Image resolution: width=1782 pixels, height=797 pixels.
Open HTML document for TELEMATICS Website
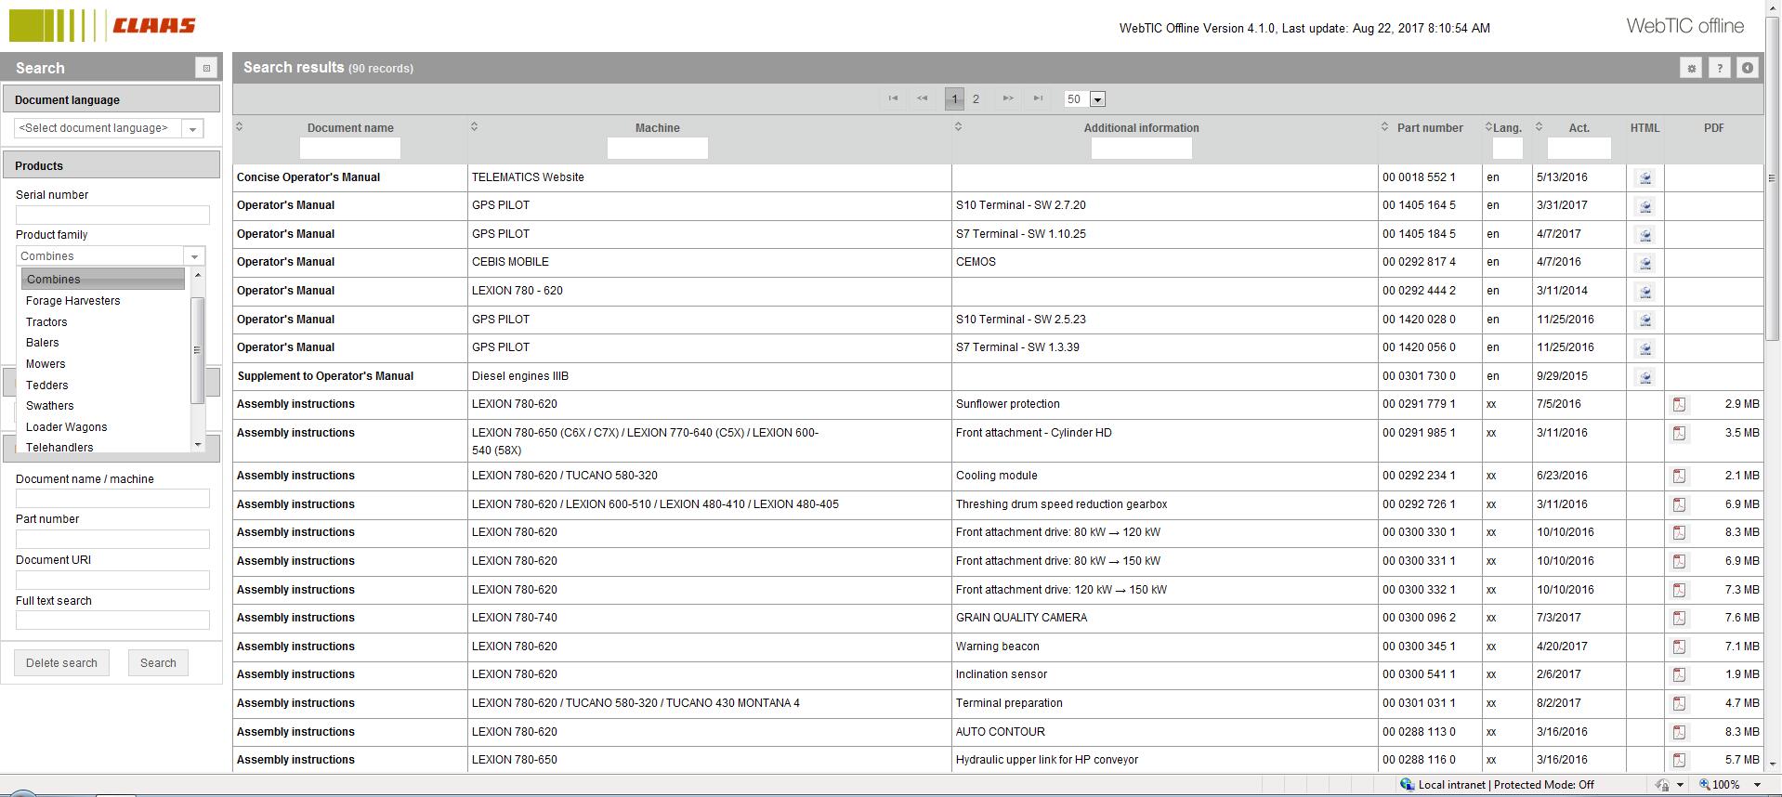coord(1644,178)
